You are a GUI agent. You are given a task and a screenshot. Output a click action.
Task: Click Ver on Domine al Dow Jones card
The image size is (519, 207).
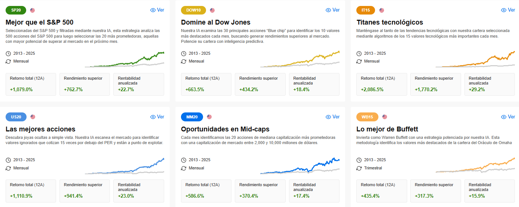point(332,10)
